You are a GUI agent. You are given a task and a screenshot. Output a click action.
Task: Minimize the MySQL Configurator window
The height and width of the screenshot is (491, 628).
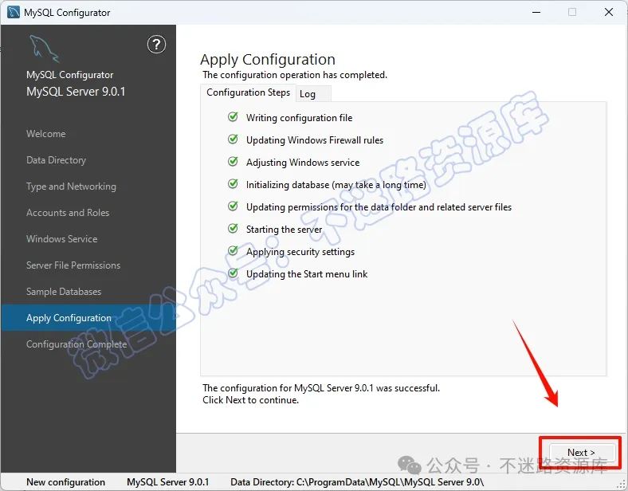pyautogui.click(x=536, y=12)
